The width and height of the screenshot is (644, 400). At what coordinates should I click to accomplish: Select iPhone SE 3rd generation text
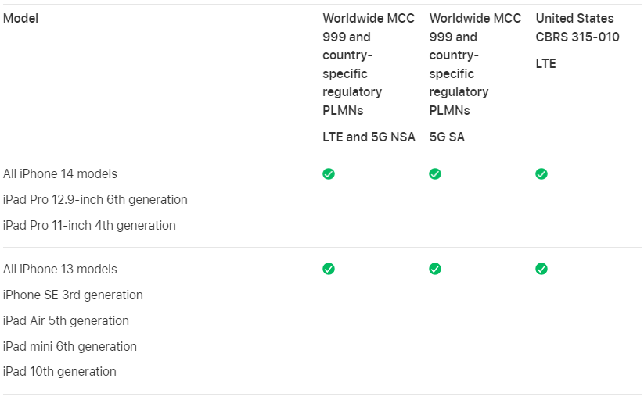(73, 295)
